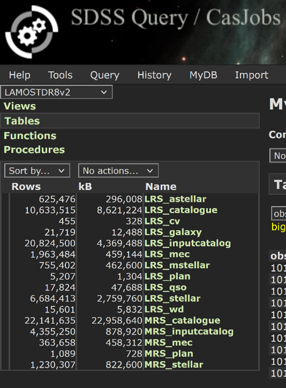
Task: Select size value 1,304 kB
Action: point(130,276)
